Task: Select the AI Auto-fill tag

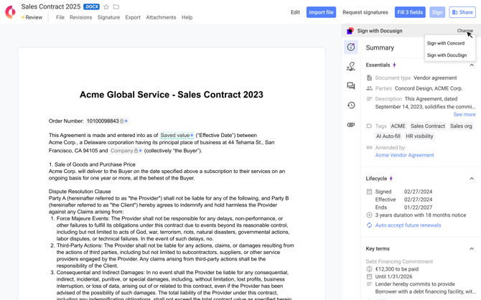Action: (388, 136)
